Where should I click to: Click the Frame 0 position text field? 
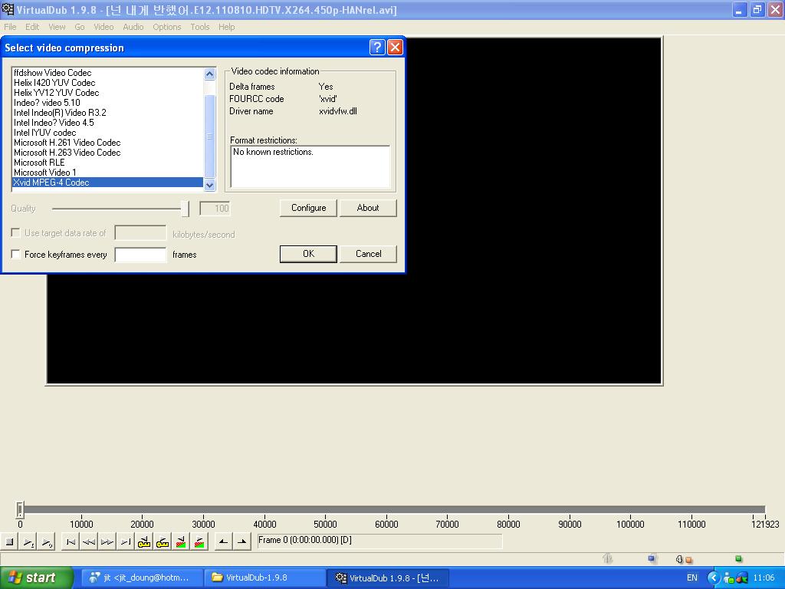(379, 541)
